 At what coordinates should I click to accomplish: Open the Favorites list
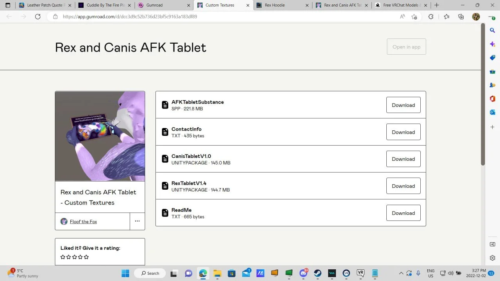pyautogui.click(x=446, y=17)
